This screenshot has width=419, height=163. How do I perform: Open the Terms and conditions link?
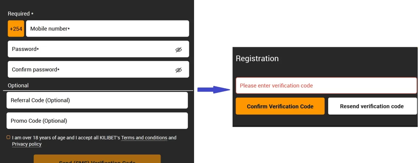[144, 138]
